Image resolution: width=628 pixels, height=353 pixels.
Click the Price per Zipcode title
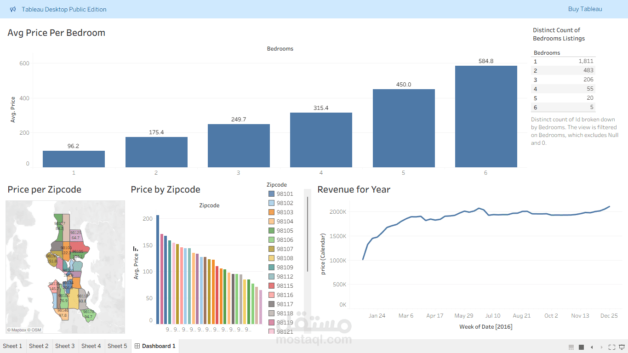[x=45, y=189]
